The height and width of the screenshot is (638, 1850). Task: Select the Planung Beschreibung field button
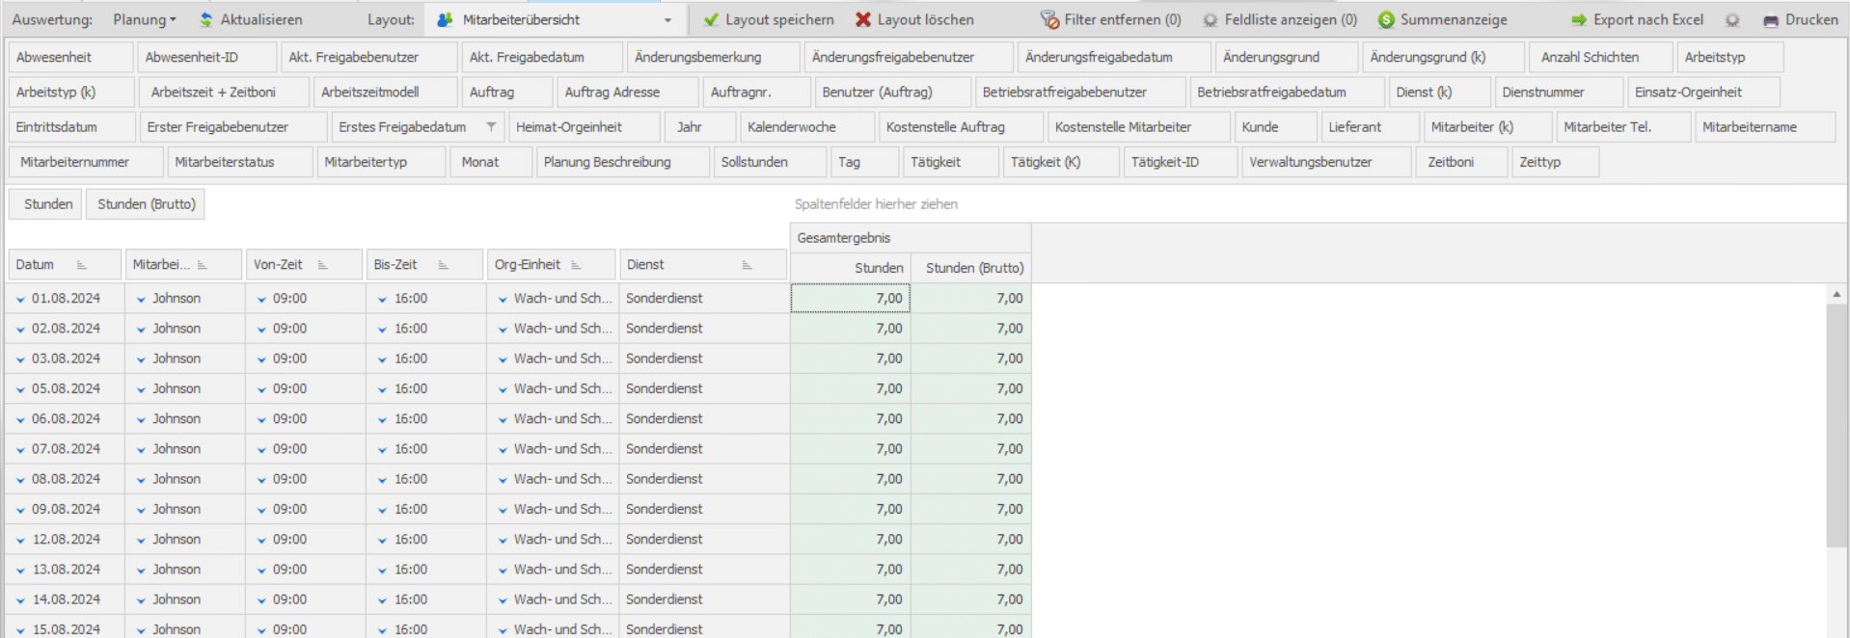coord(622,162)
